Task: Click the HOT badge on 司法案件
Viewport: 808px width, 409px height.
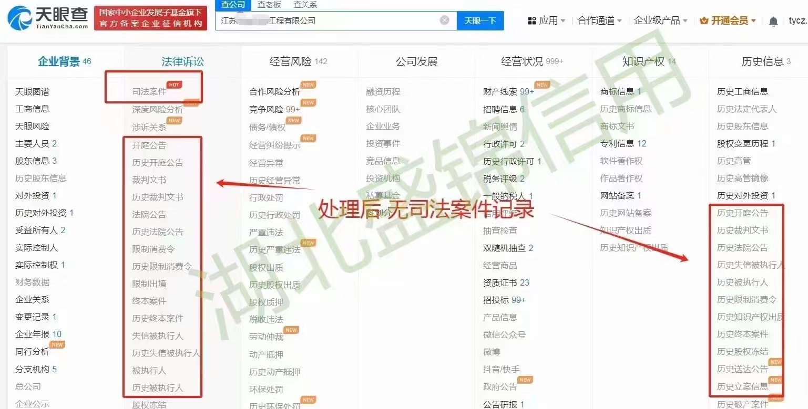Action: coord(174,85)
